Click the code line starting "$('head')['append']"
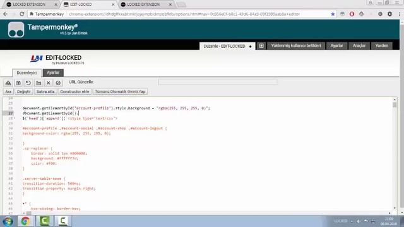 (70, 119)
